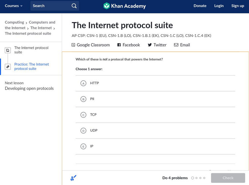Open the scratchpad pencil tool
The image size is (249, 185).
click(x=73, y=178)
